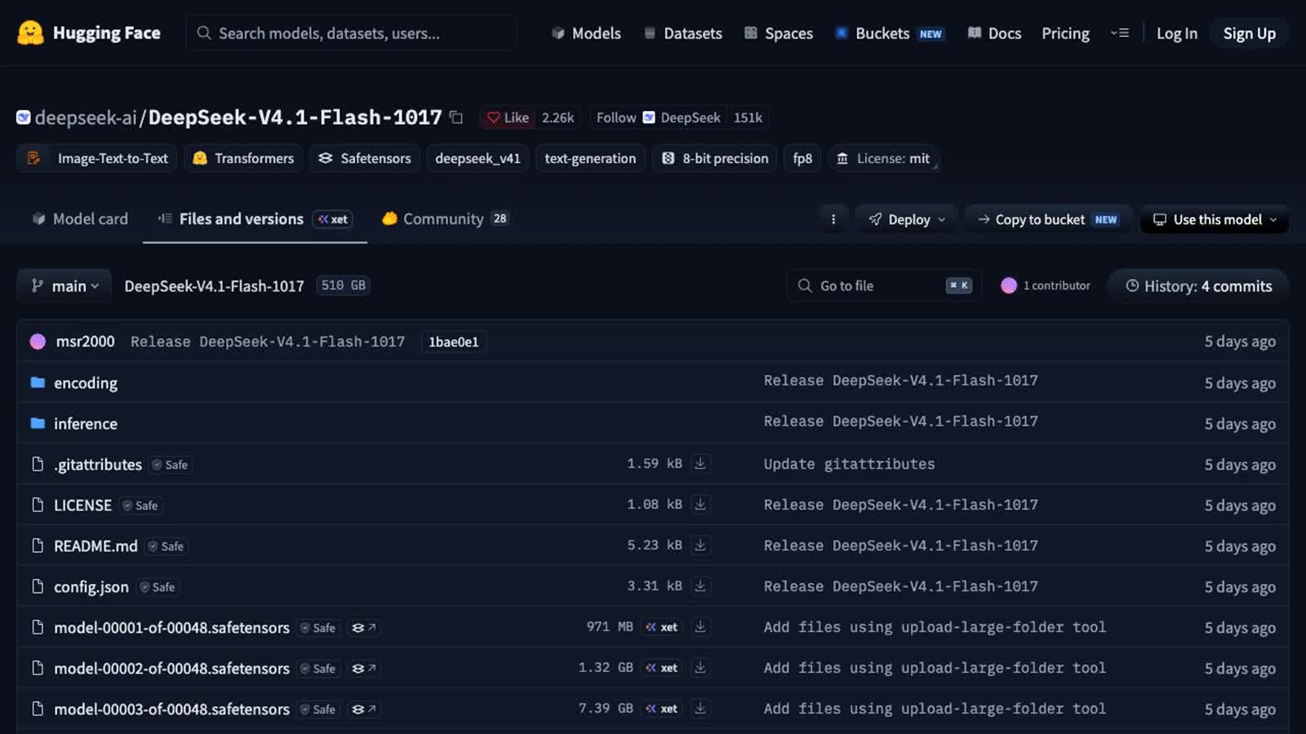Open Spaces in top navigation
Viewport: 1306px width, 734px height.
click(779, 33)
